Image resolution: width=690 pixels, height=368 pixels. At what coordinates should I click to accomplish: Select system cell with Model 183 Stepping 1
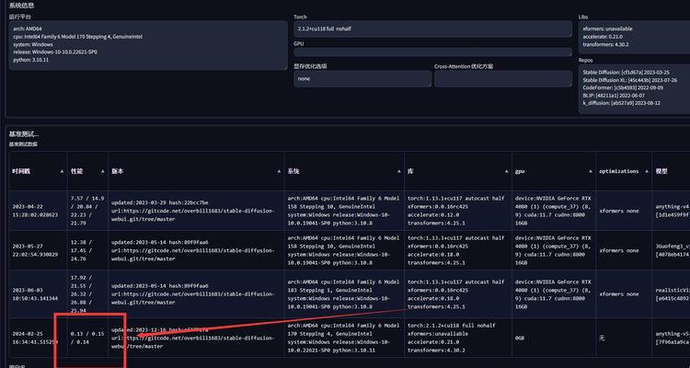click(344, 293)
